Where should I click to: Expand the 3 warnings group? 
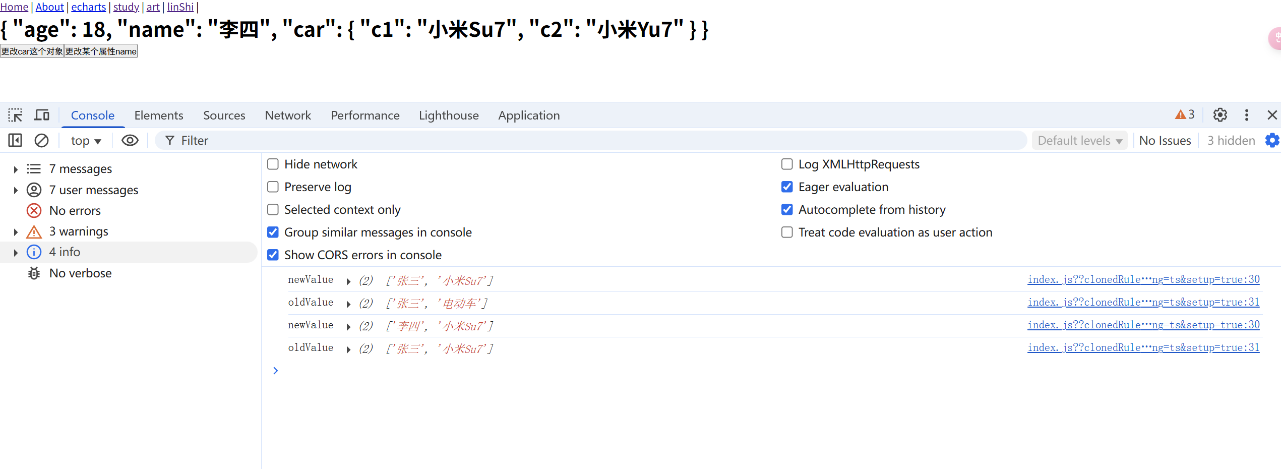pyautogui.click(x=16, y=232)
